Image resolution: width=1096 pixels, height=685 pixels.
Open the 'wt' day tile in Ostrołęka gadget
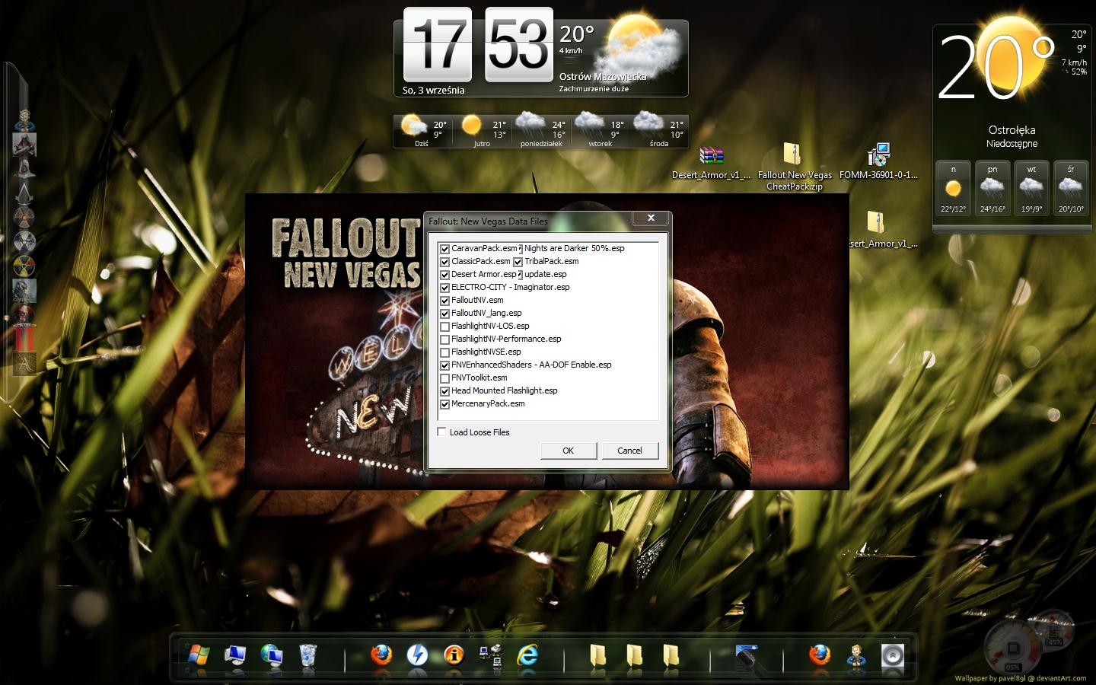pyautogui.click(x=1031, y=188)
